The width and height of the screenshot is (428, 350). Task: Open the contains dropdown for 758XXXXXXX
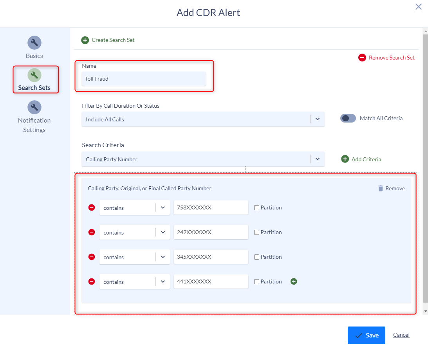(x=135, y=207)
